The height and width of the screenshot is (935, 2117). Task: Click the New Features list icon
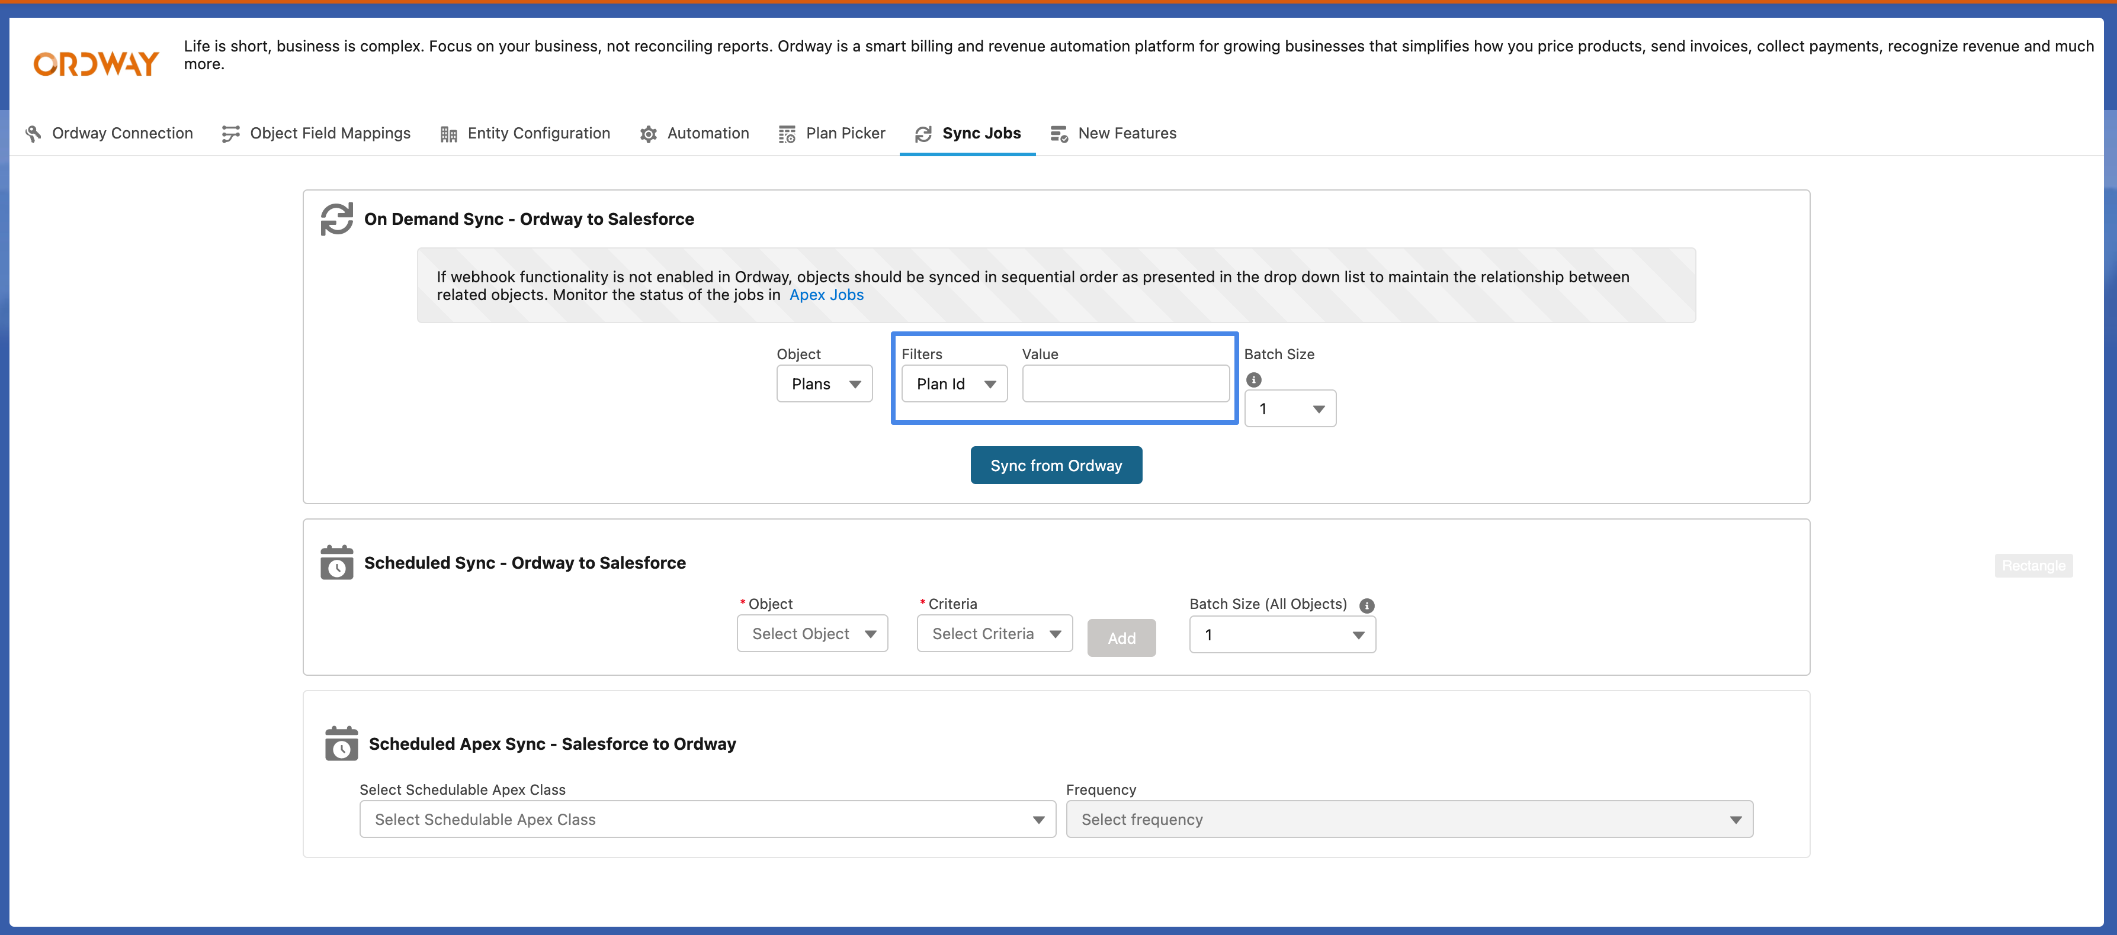pos(1059,134)
